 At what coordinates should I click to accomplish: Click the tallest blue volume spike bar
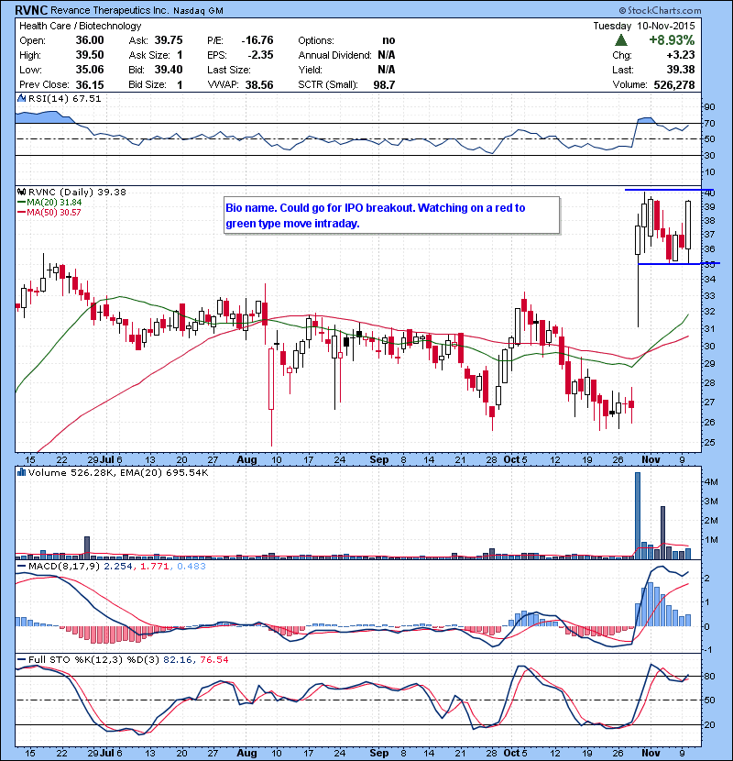638,515
